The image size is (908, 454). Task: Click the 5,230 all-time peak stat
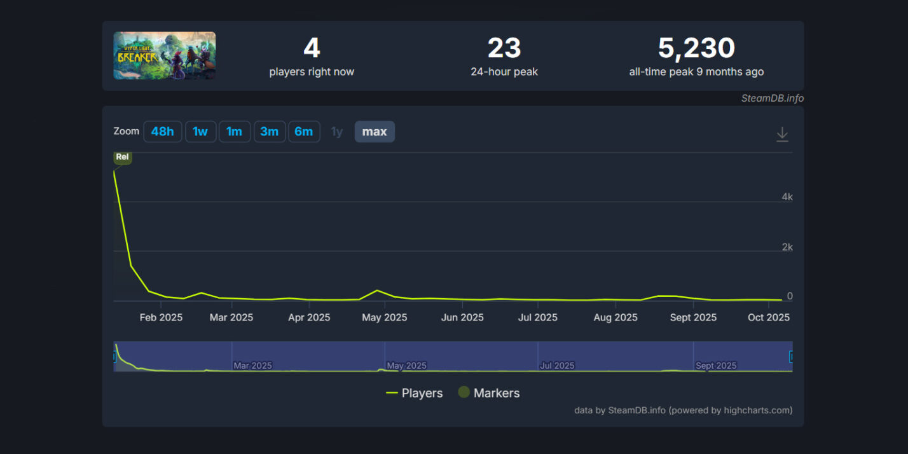696,48
